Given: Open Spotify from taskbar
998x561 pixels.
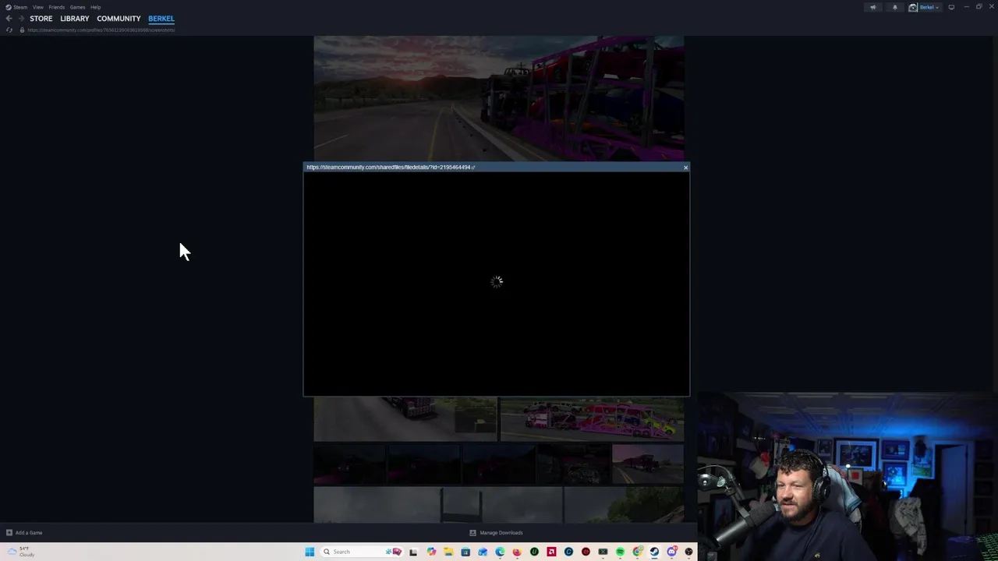Looking at the screenshot, I should 620,552.
